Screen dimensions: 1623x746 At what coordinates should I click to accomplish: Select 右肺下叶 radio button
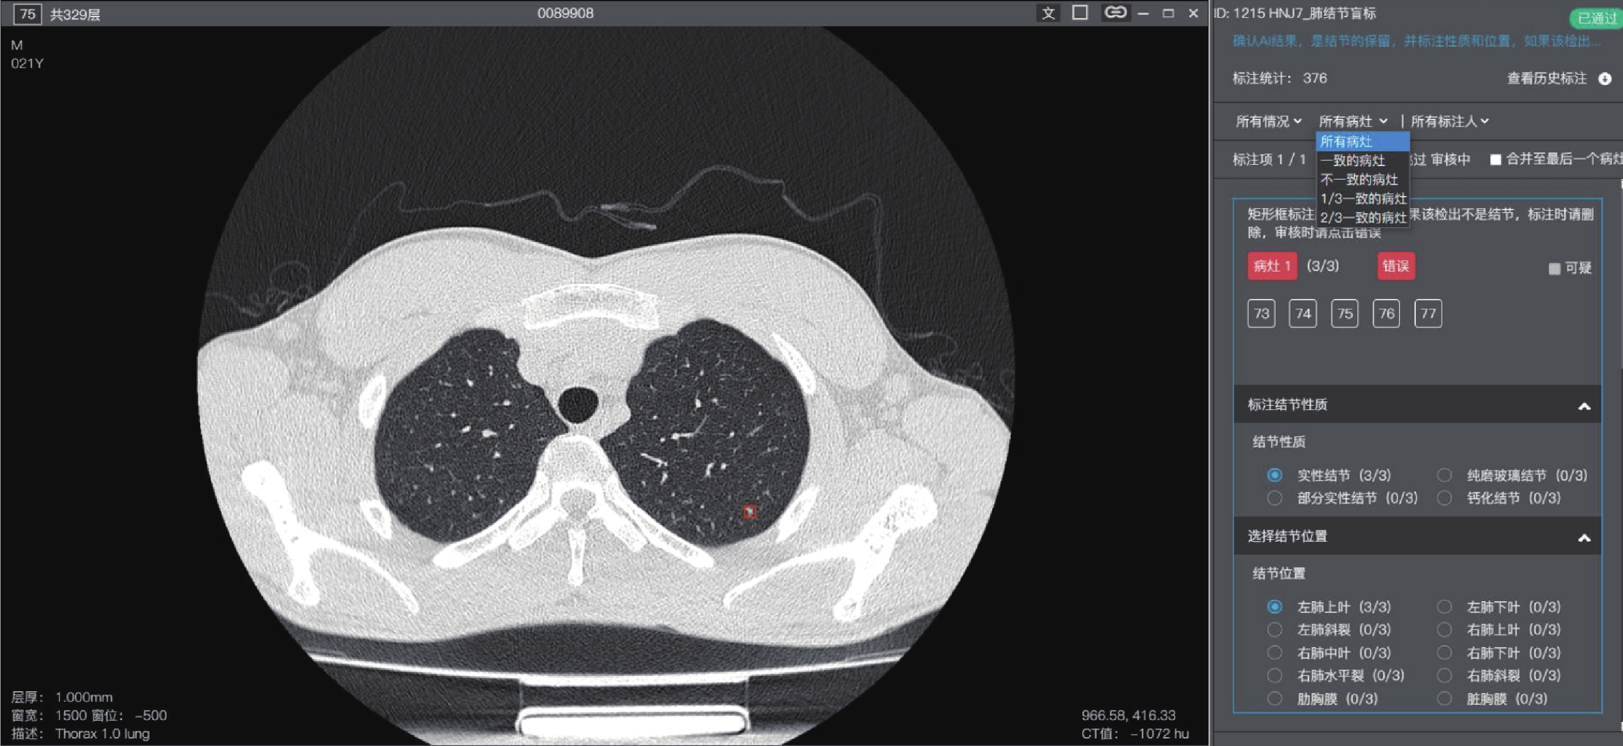click(1444, 653)
